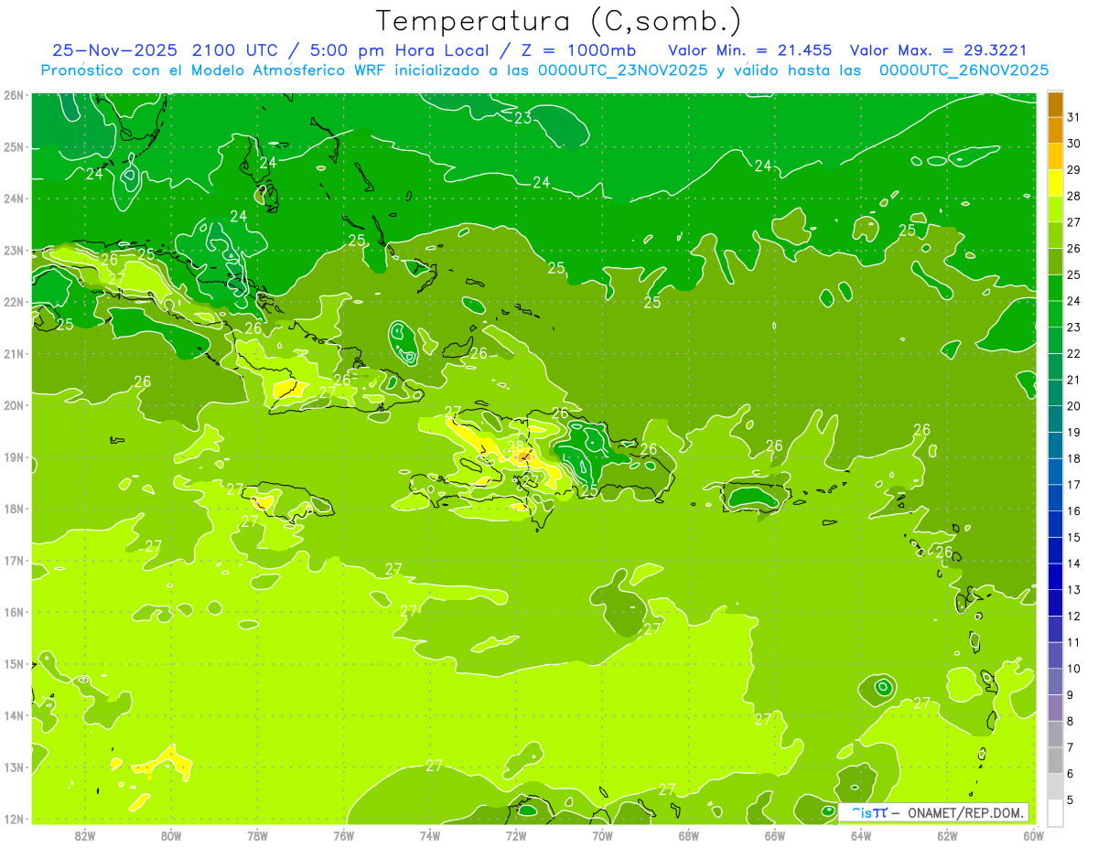The width and height of the screenshot is (1098, 848).
Task: Click the 'Valor Min. = 21.455' text
Action: (750, 49)
